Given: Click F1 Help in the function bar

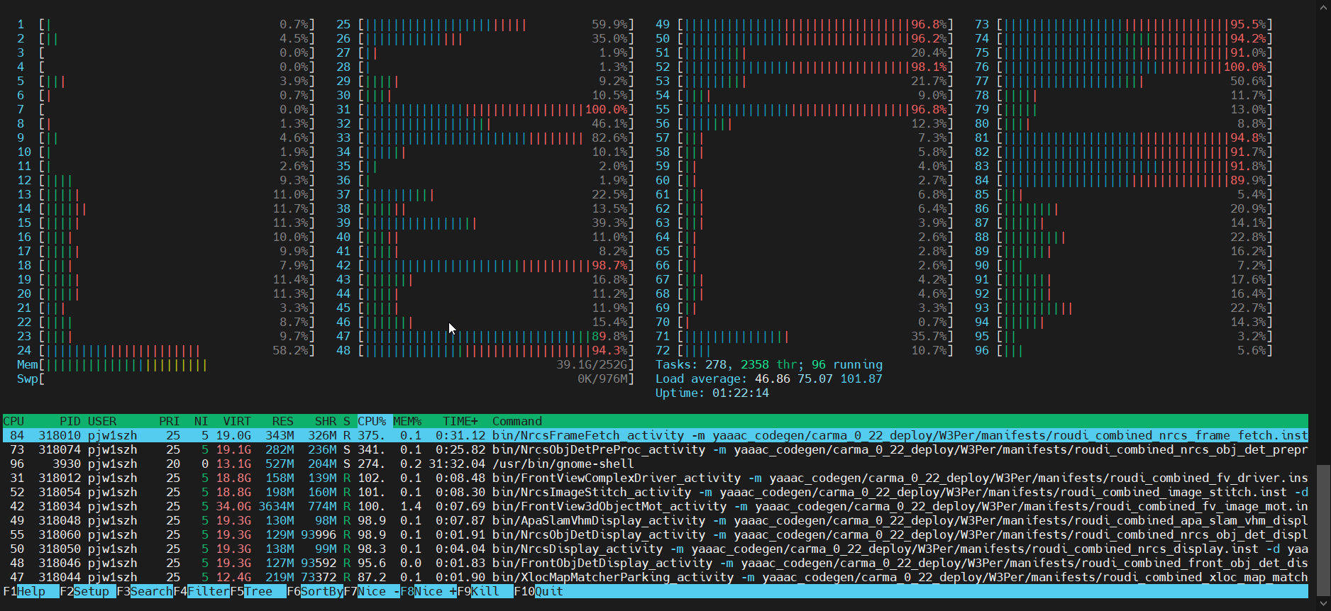Looking at the screenshot, I should point(31,591).
